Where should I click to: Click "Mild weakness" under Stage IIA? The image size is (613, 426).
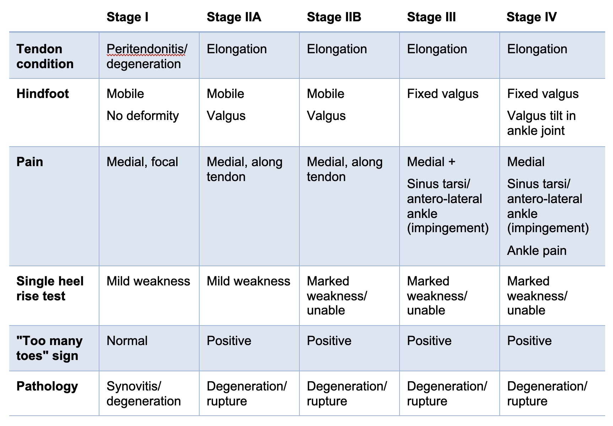pos(248,281)
